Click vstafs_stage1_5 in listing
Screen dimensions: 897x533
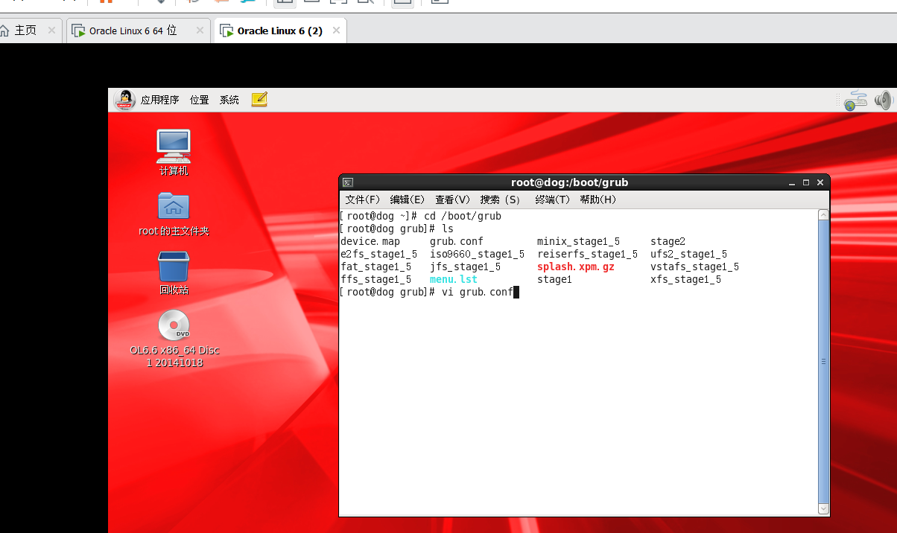click(694, 266)
